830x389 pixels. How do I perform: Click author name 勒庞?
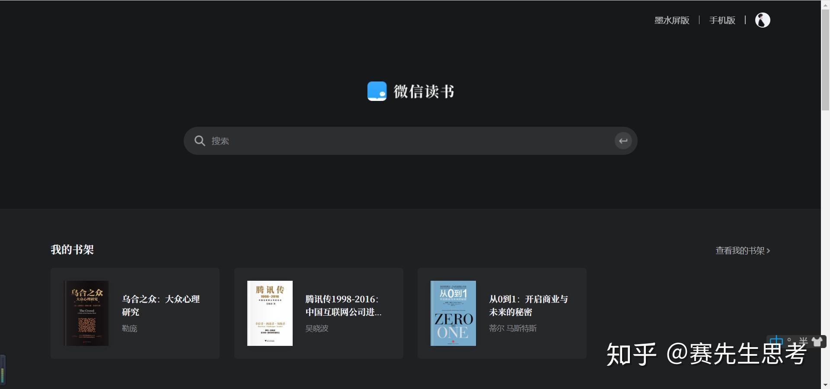(130, 329)
